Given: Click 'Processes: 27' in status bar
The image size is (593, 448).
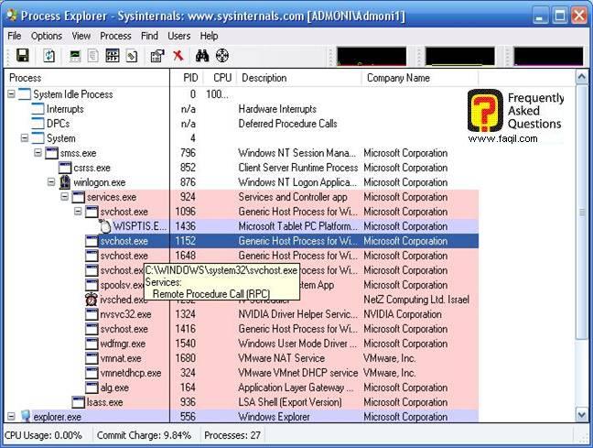Looking at the screenshot, I should [x=232, y=435].
